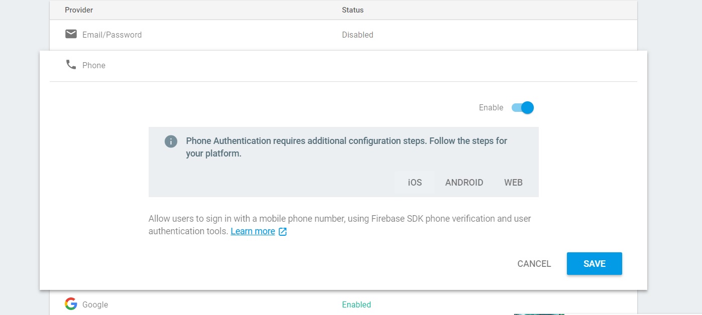Click the Provider column header
The width and height of the screenshot is (702, 315).
pos(79,10)
